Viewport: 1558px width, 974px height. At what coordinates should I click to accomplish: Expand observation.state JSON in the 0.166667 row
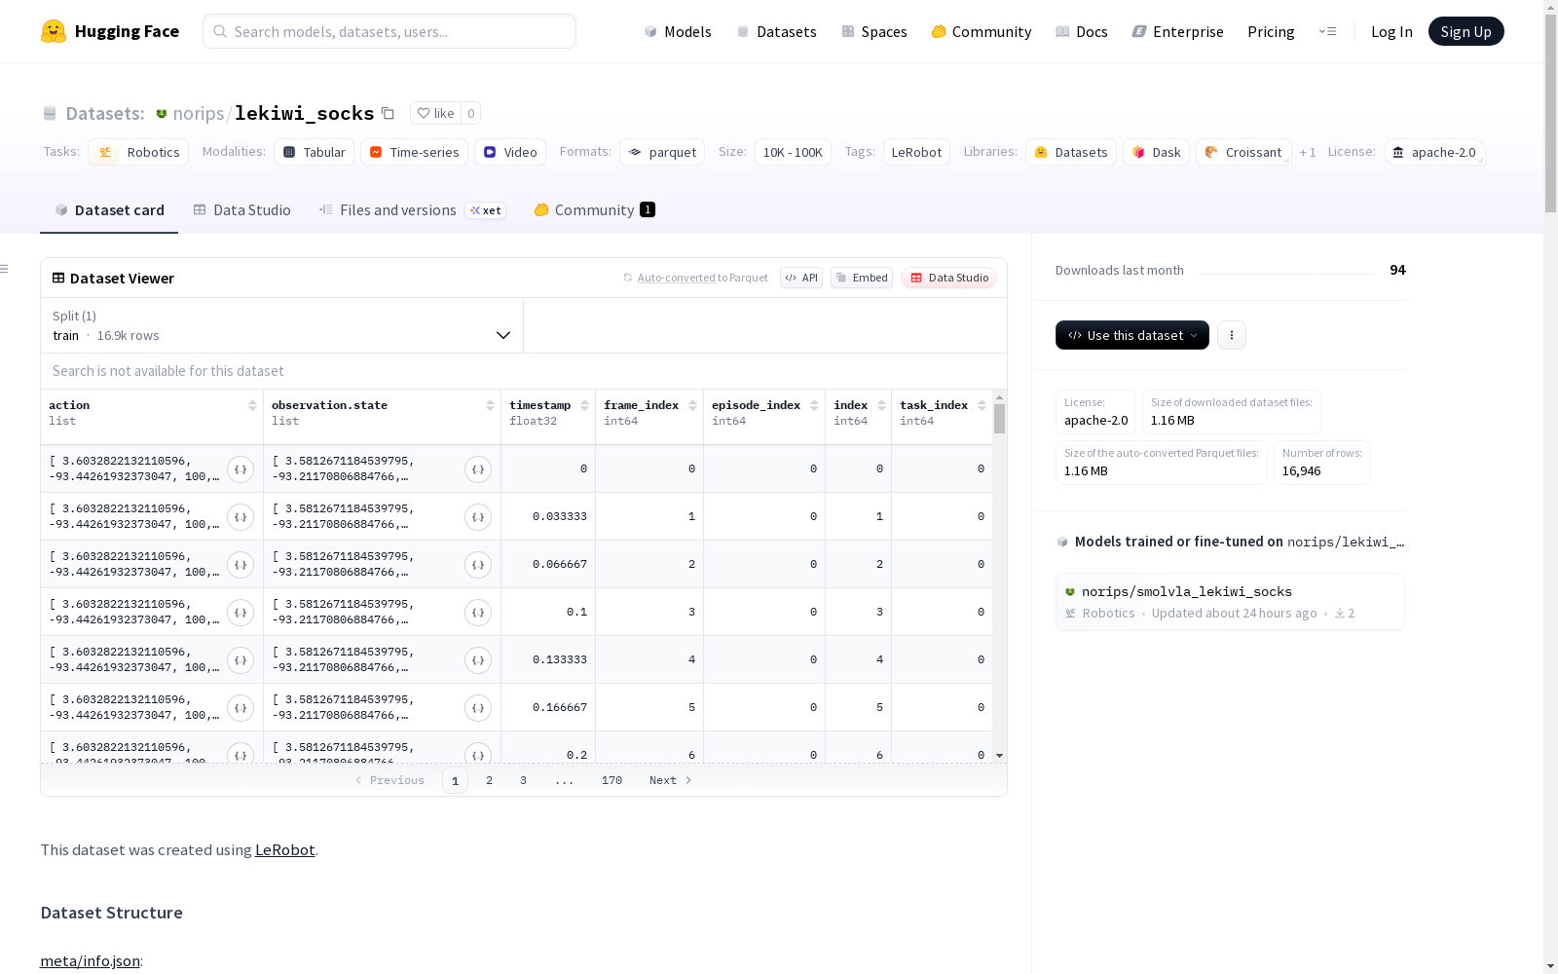pyautogui.click(x=478, y=708)
